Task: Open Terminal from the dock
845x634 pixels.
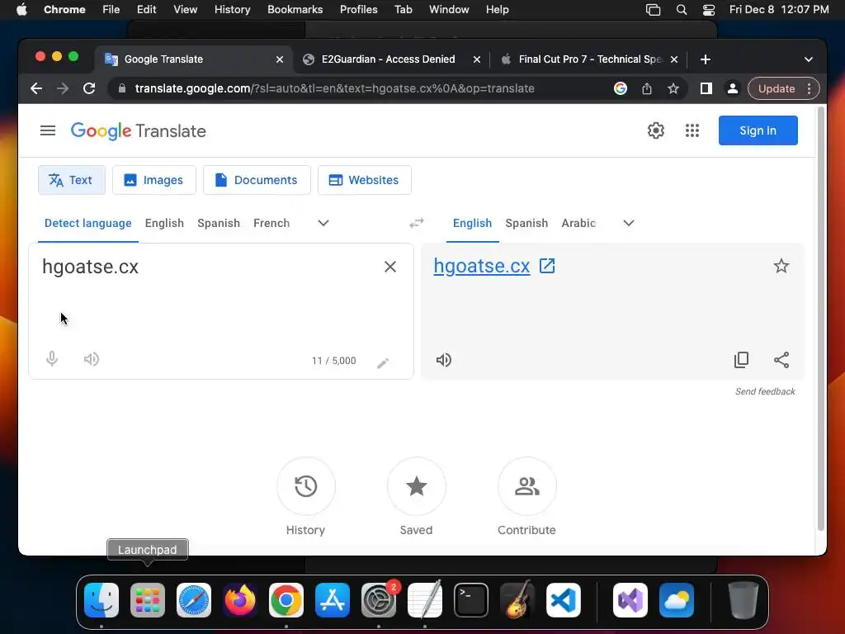Action: point(471,600)
